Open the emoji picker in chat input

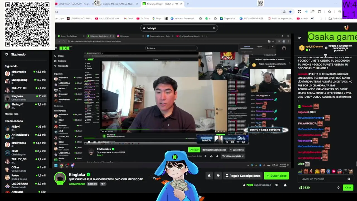pyautogui.click(x=349, y=179)
